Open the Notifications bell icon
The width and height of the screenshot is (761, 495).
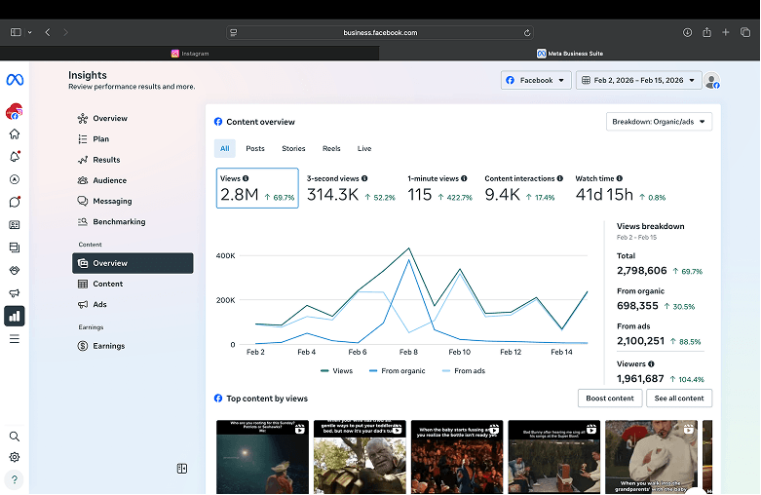15,157
